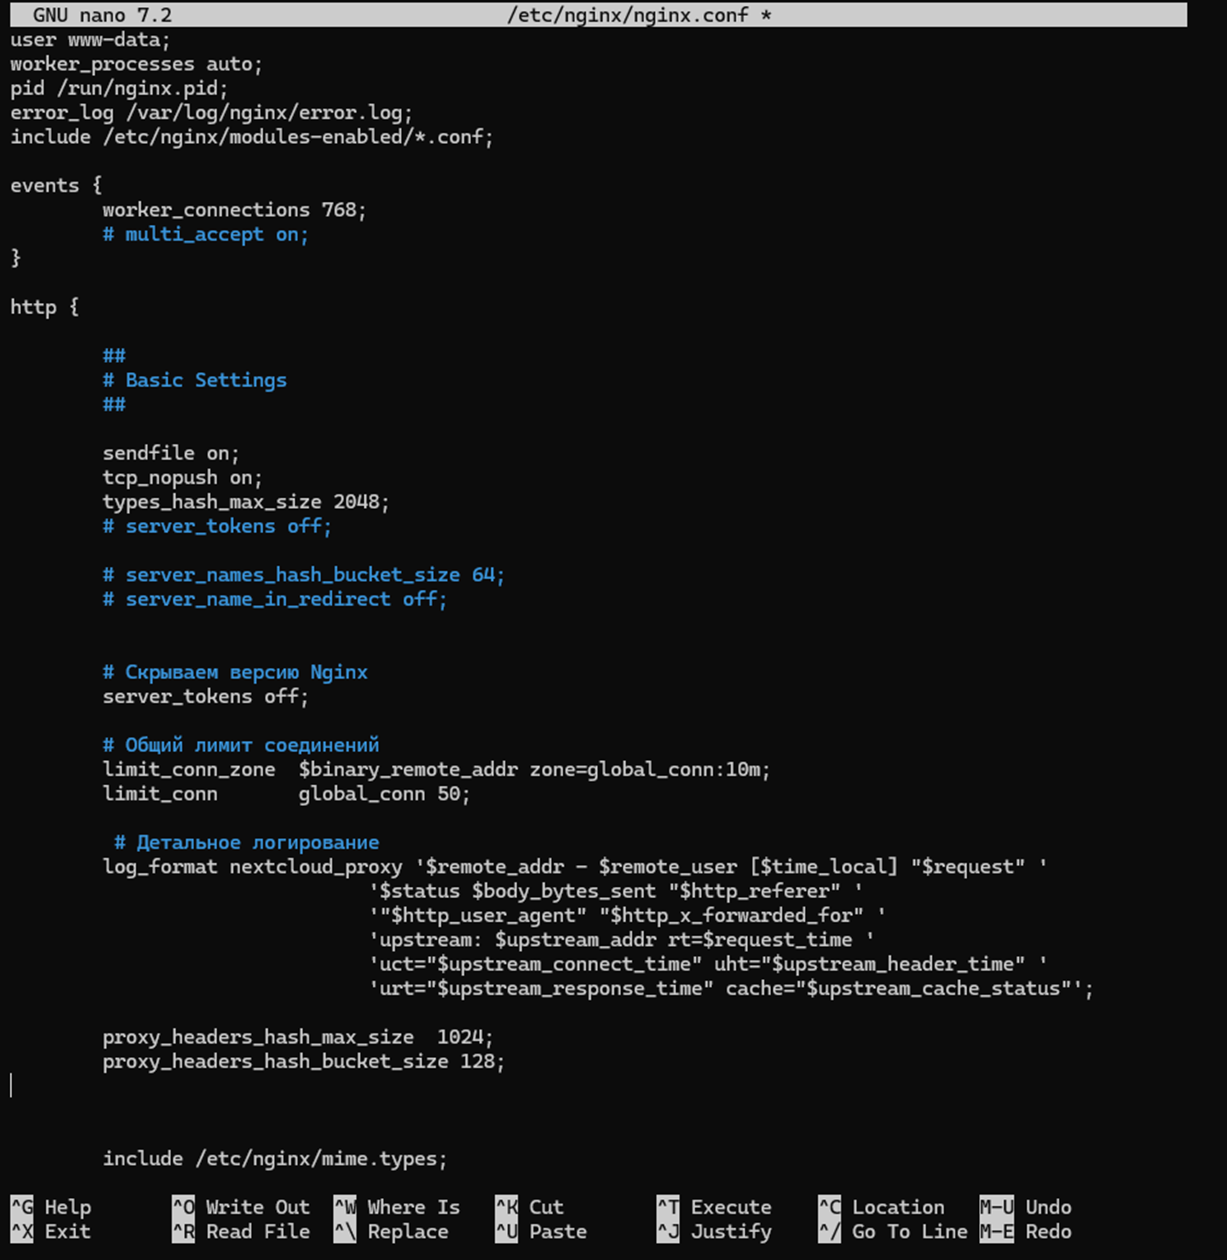Click the '# Basic Settings' comment
Image resolution: width=1227 pixels, height=1260 pixels.
(x=195, y=380)
